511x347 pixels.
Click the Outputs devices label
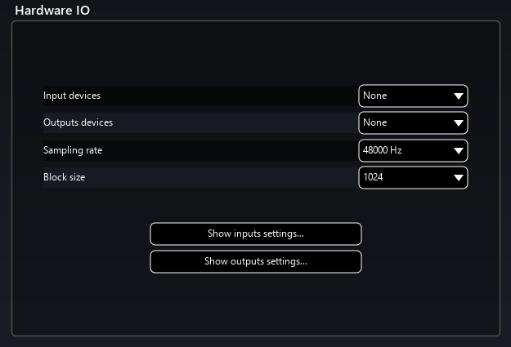point(78,122)
